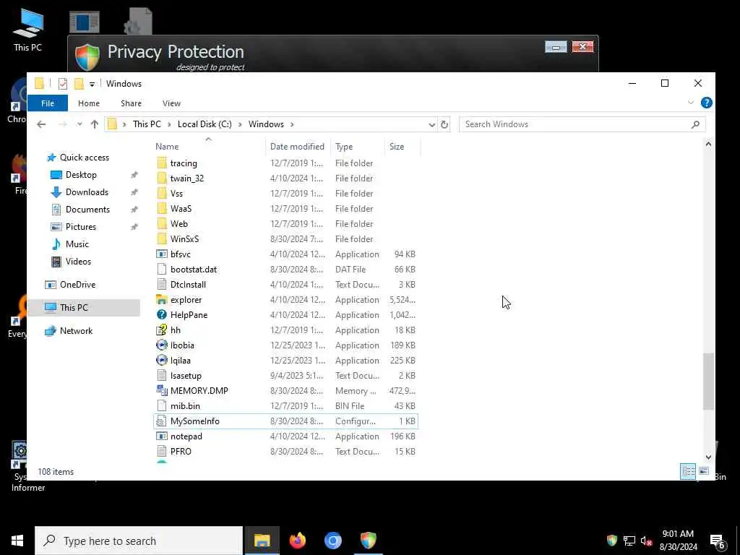Screen dimensions: 740x555
Task: Click the search magnifier icon
Action: 695,124
